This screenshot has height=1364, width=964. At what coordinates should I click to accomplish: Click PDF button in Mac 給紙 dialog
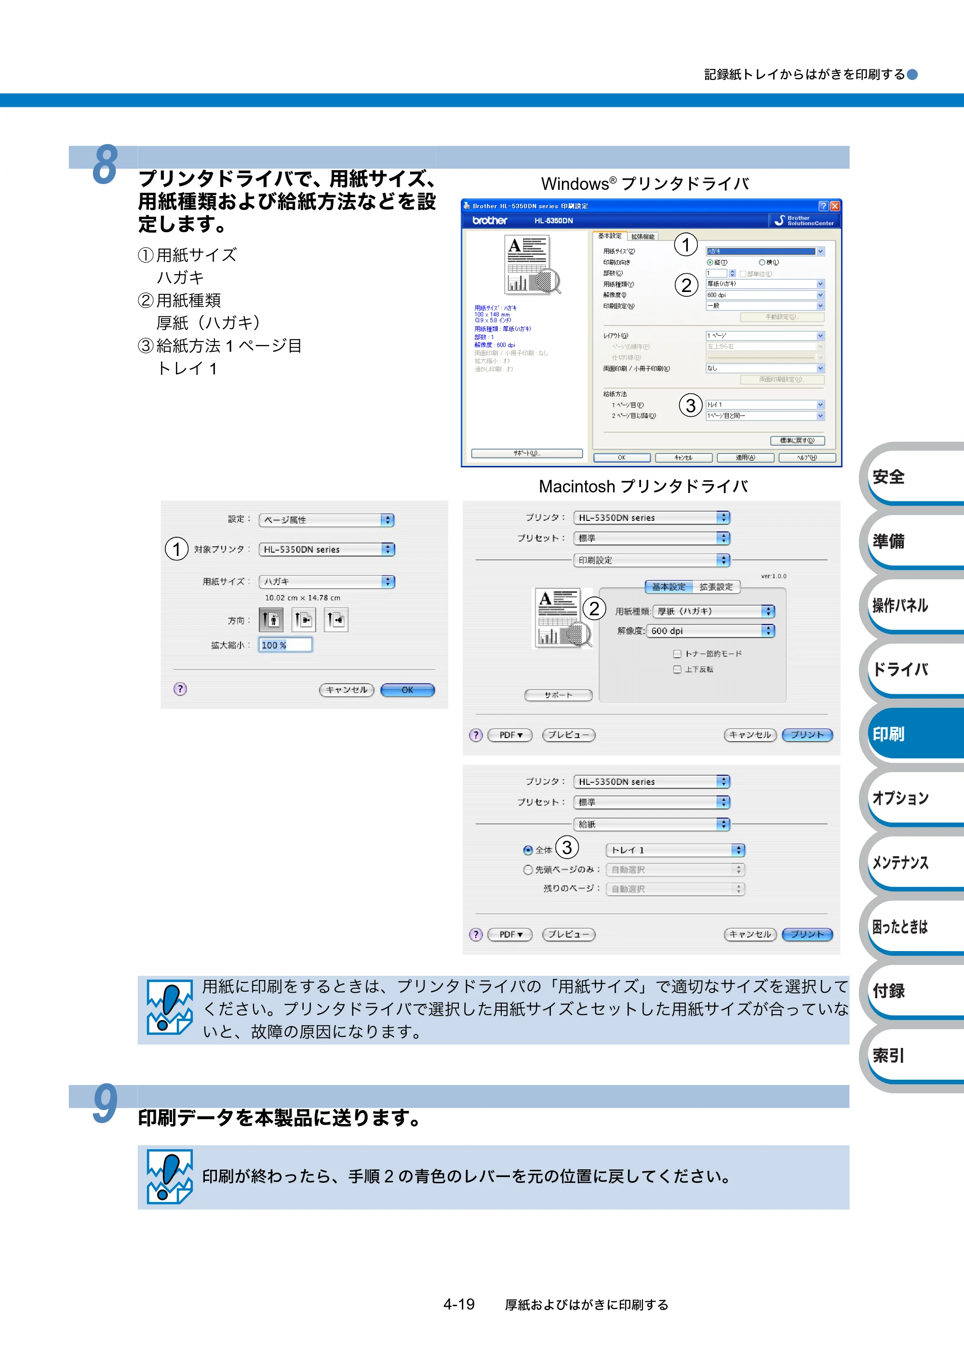pos(510,935)
